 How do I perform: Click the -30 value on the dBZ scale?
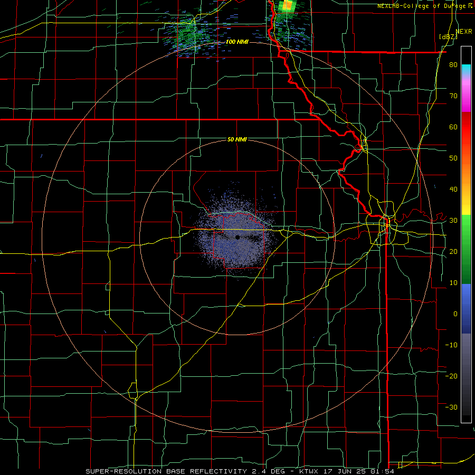[451, 407]
